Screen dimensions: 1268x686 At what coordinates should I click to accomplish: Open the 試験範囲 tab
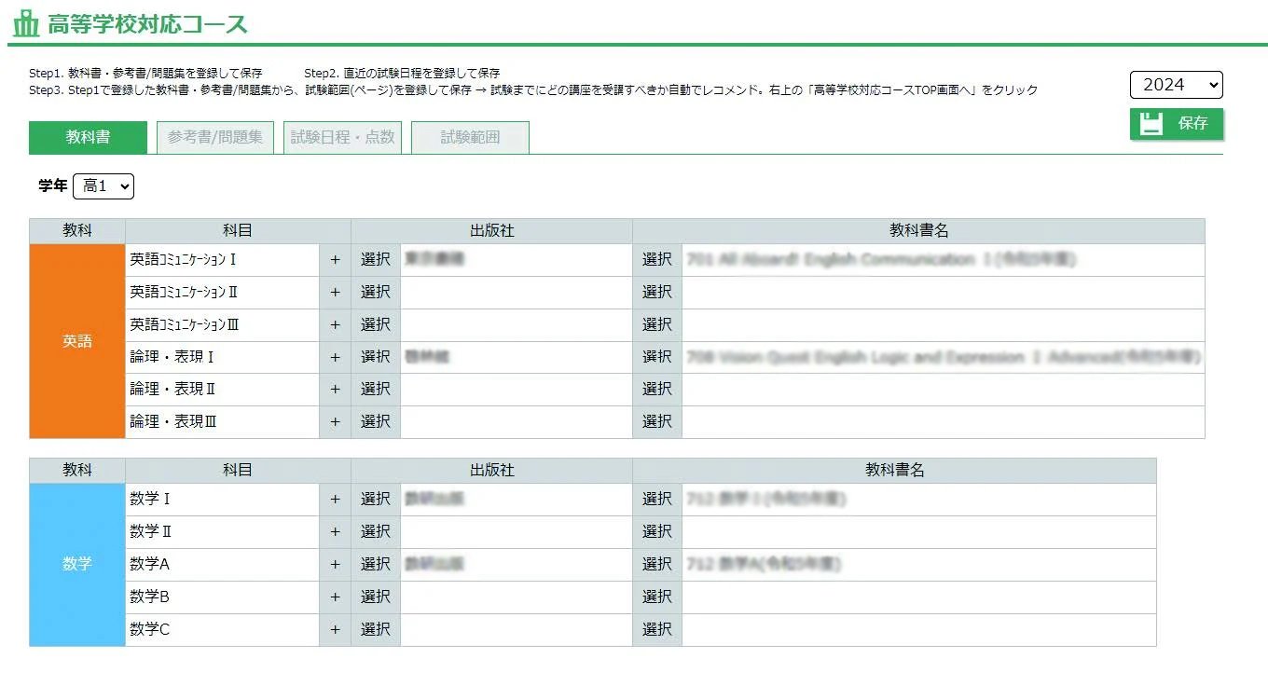point(470,137)
